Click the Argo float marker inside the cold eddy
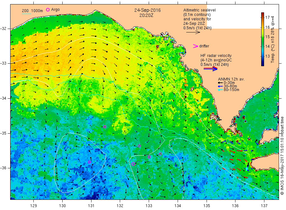Image resolution: width=286 pixels, height=210 pixels. pos(89,162)
